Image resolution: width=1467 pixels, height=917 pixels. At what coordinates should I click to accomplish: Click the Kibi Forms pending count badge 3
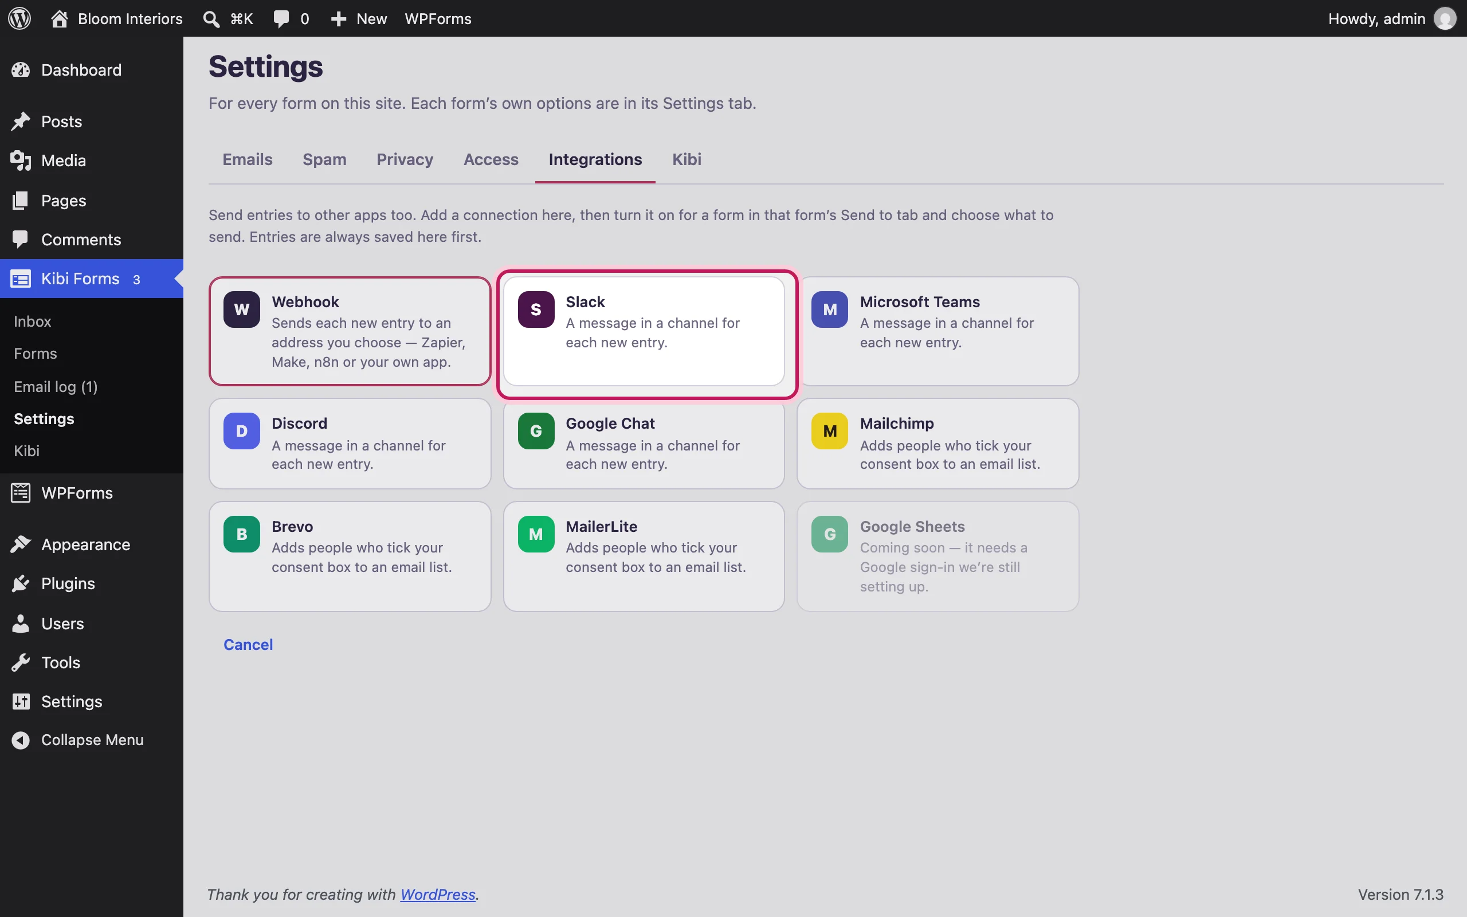click(136, 280)
